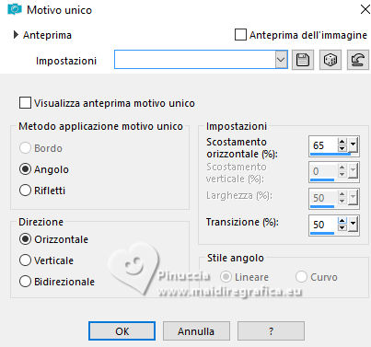Check Visualizza anteprima motivo unico
Viewport: 371px width, 347px height.
click(x=25, y=103)
